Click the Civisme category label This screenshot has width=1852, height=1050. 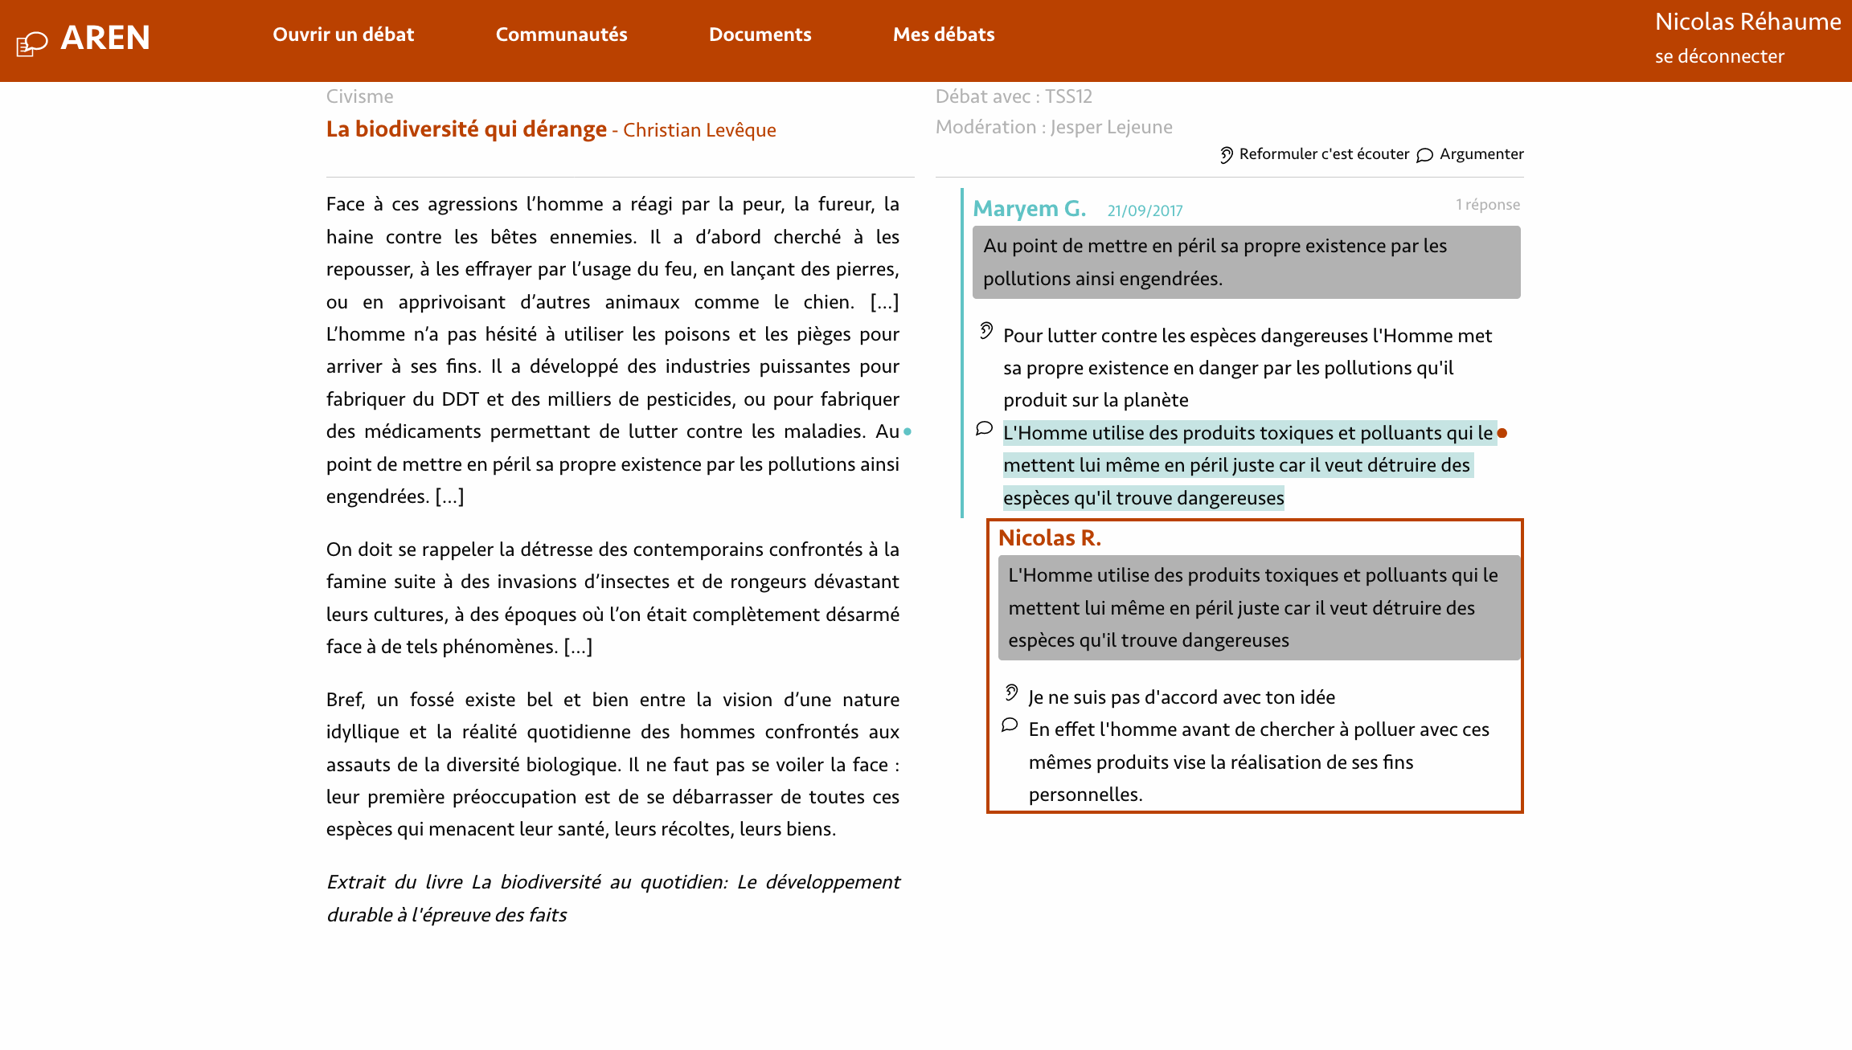pyautogui.click(x=359, y=96)
